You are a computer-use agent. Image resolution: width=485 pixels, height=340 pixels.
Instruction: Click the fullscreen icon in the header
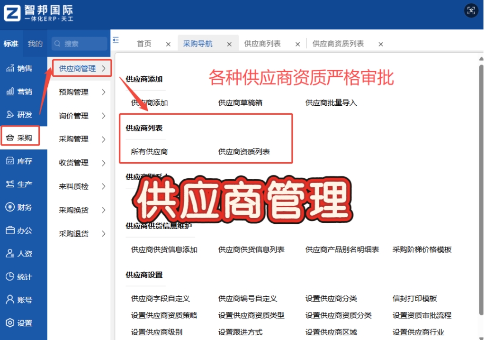tap(471, 11)
